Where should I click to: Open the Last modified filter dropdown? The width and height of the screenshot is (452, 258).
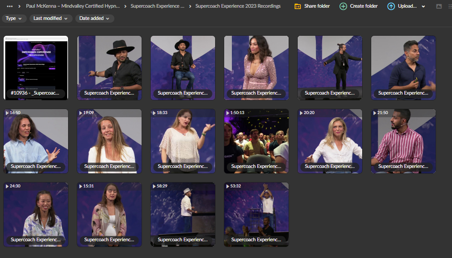(51, 19)
